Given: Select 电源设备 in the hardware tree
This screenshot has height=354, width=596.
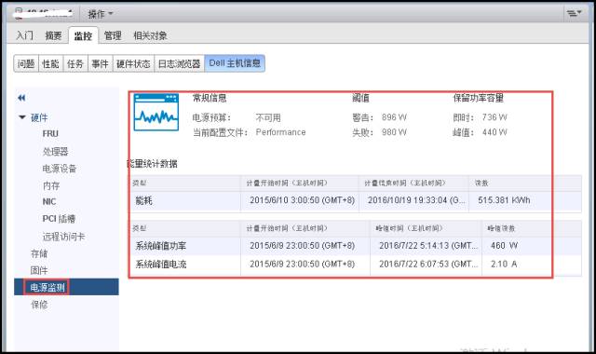Looking at the screenshot, I should [60, 169].
